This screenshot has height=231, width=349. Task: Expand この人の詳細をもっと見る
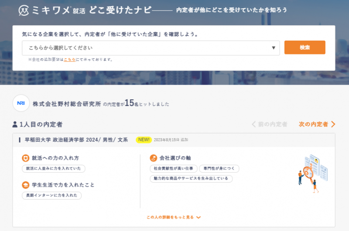coord(174,217)
